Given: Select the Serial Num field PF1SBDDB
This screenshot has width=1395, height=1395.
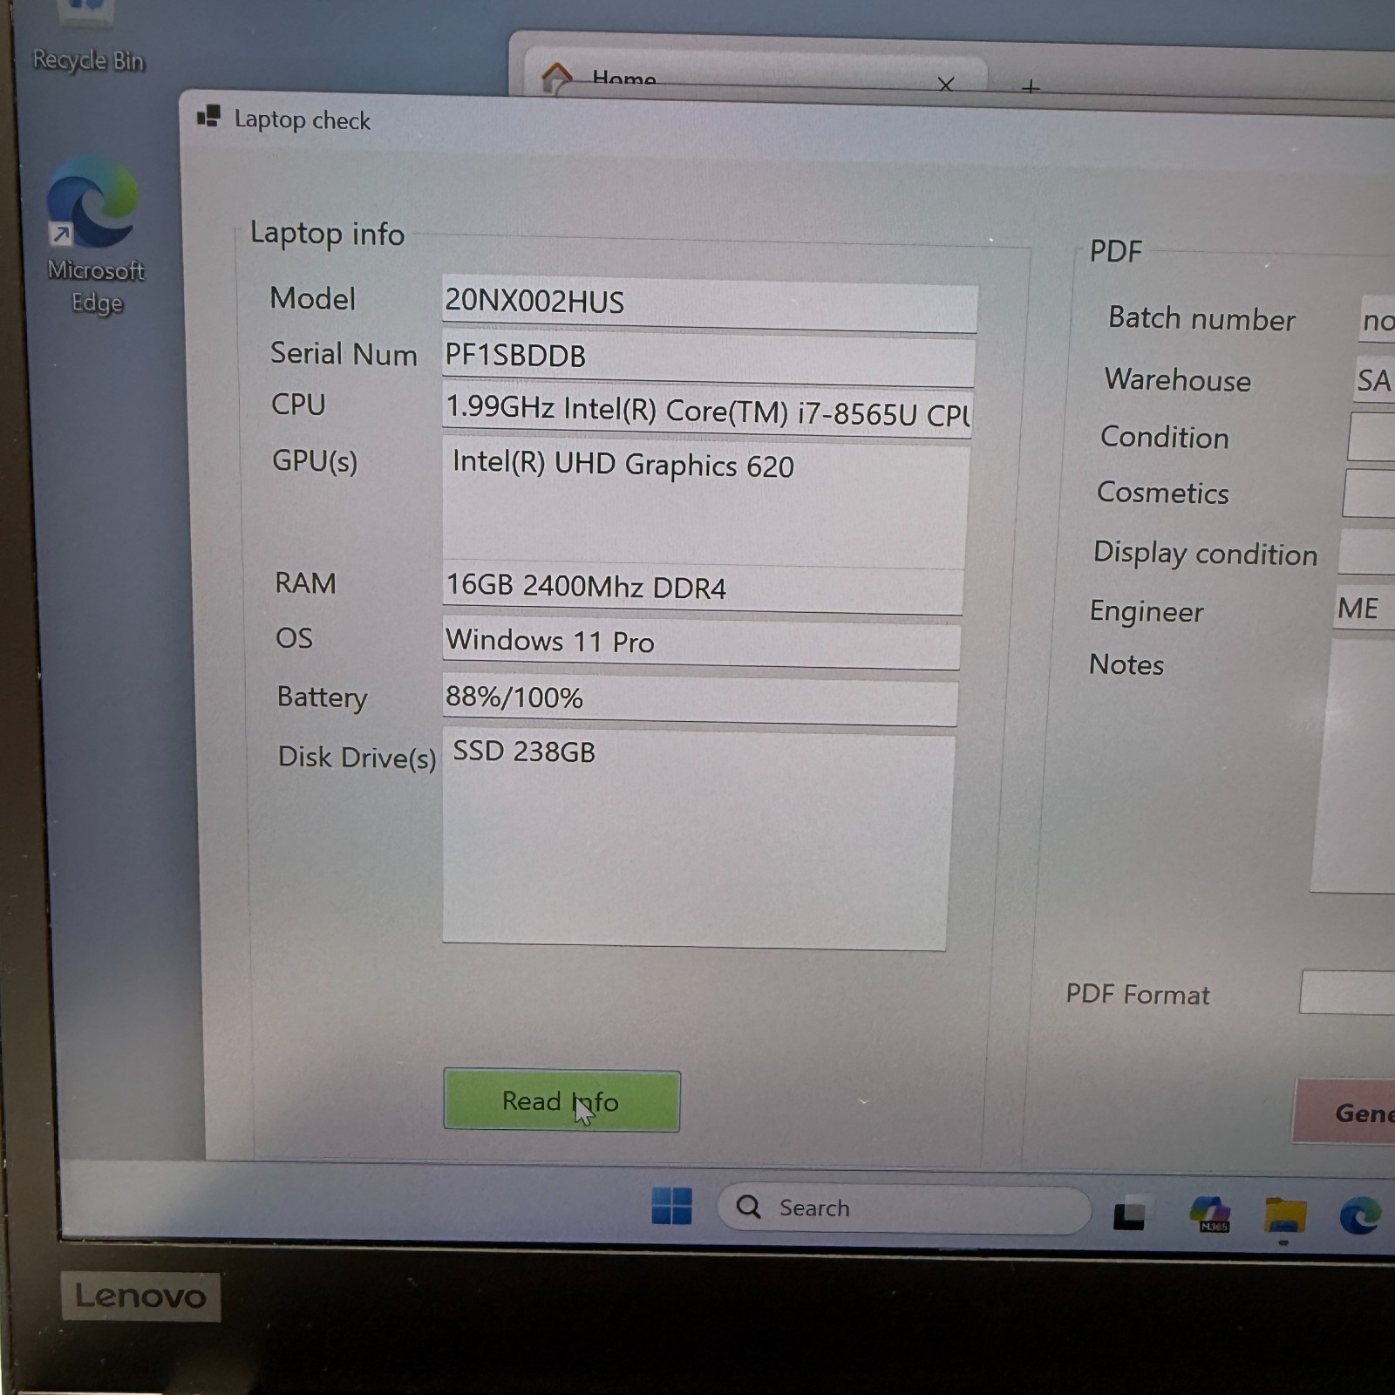Looking at the screenshot, I should tap(708, 359).
